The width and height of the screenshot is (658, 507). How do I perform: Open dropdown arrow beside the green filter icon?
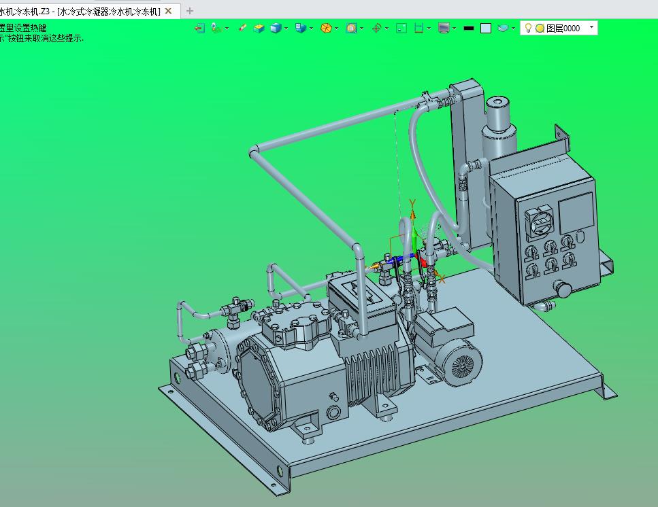(x=227, y=29)
